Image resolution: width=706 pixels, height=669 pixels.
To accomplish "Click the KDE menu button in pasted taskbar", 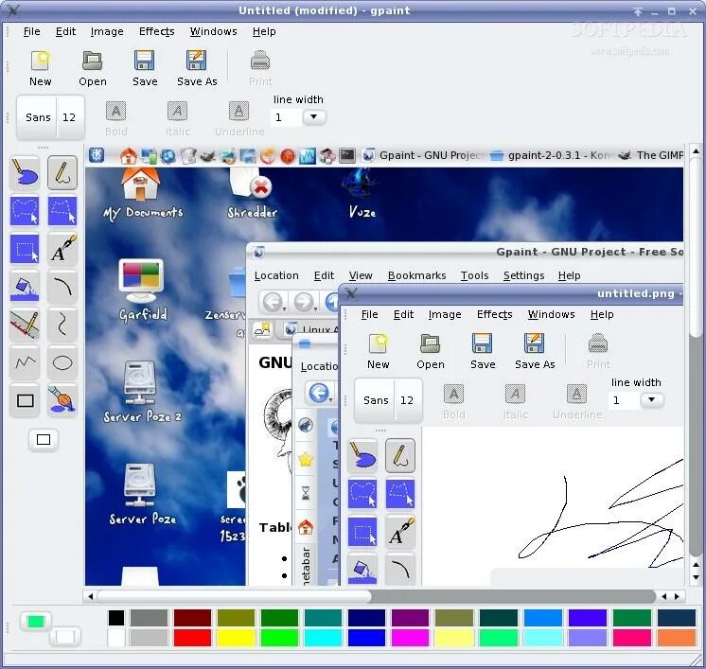I will tap(97, 155).
